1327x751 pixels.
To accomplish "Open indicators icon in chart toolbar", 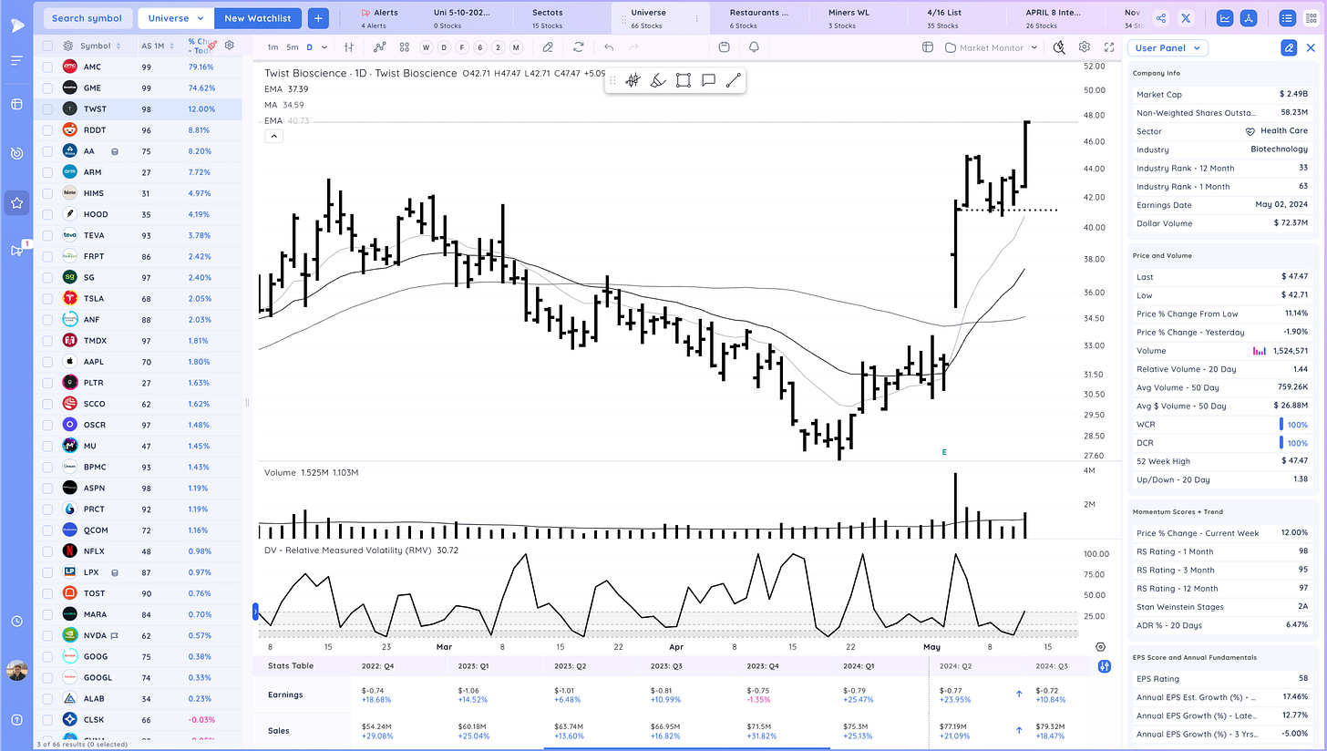I will pos(378,47).
